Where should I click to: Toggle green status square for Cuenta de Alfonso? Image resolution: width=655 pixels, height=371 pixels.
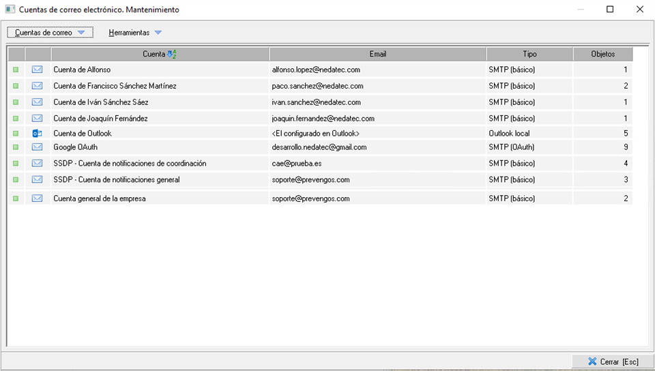(16, 70)
